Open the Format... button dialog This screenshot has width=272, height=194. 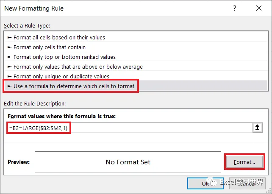point(244,162)
